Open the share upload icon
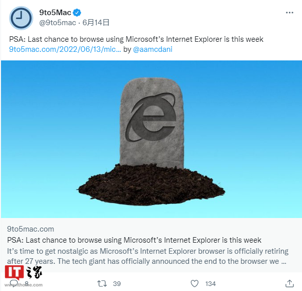302x291 pixels. 289,283
